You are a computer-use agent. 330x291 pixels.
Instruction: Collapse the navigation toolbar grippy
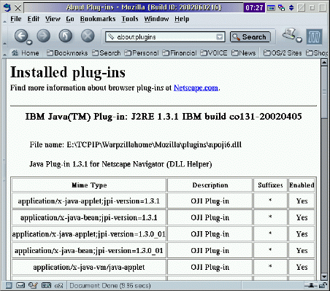pos(4,36)
